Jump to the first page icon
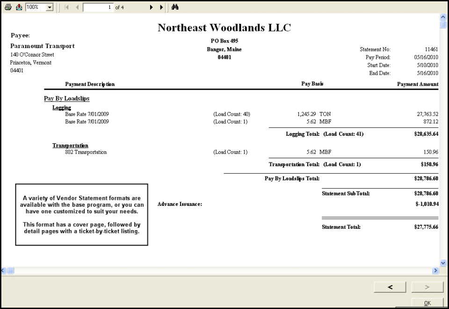Image resolution: width=449 pixels, height=309 pixels. click(x=66, y=7)
